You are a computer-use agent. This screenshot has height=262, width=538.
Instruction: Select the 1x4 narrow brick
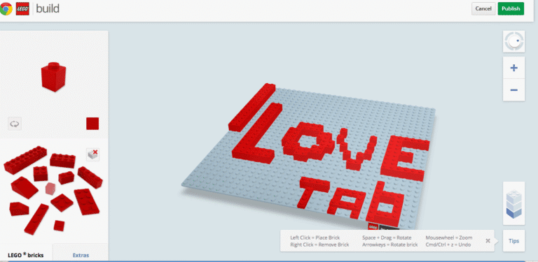(x=90, y=177)
